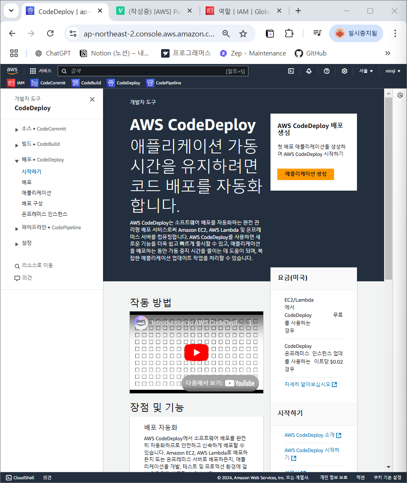407x483 pixels.
Task: Open the Chrome extensions puzzle icon
Action: click(289, 33)
